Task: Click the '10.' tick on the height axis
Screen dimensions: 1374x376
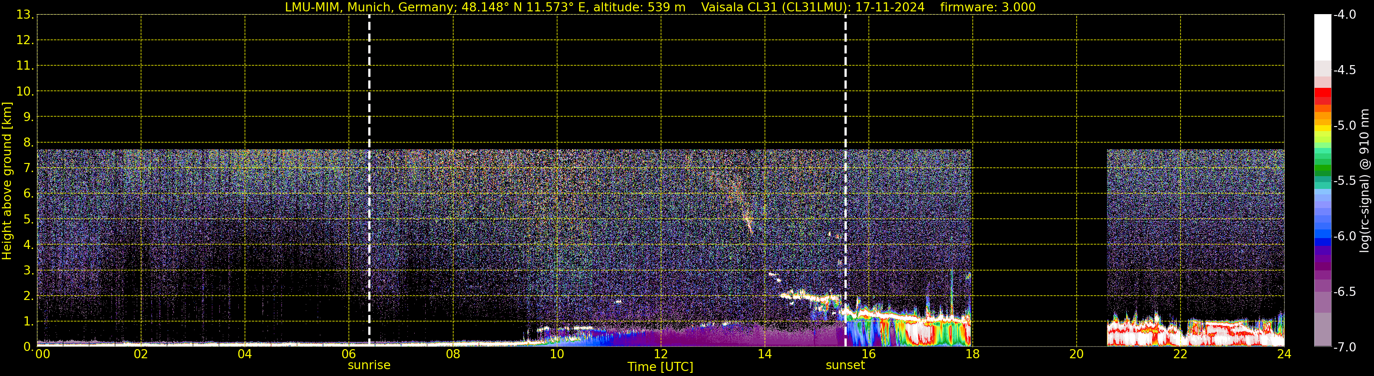Action: pos(25,91)
